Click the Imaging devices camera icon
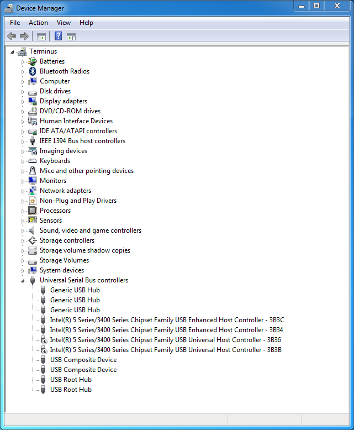Viewport: 354px width, 430px height. click(33, 151)
